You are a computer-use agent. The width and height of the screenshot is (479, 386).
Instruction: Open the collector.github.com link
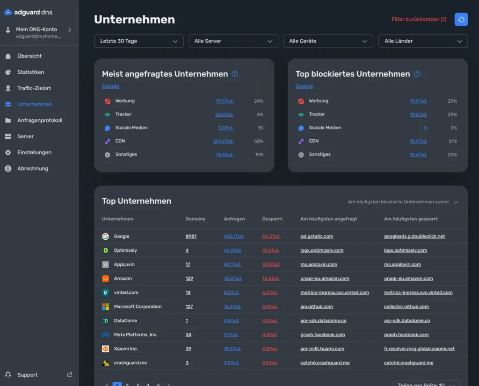(x=406, y=307)
